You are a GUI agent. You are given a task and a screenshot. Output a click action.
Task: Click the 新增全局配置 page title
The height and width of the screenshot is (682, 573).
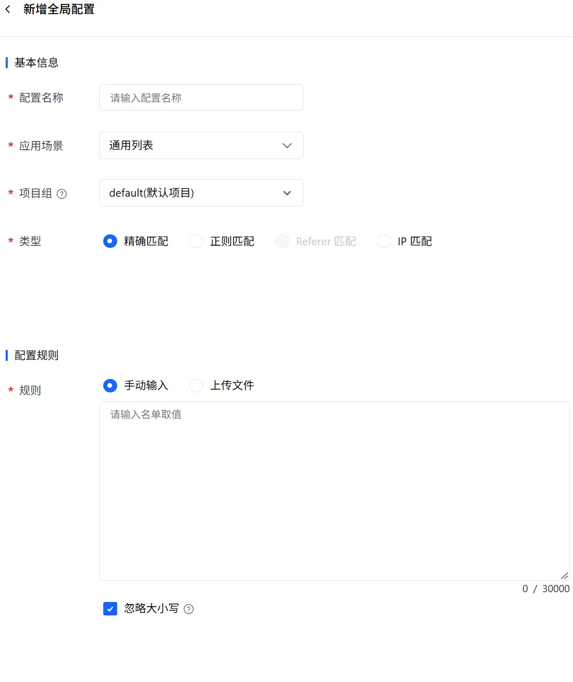[59, 9]
